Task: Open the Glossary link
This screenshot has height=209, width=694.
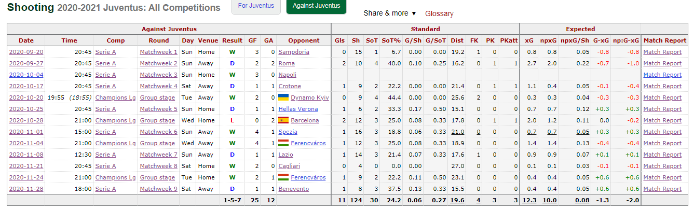Action: tap(439, 14)
